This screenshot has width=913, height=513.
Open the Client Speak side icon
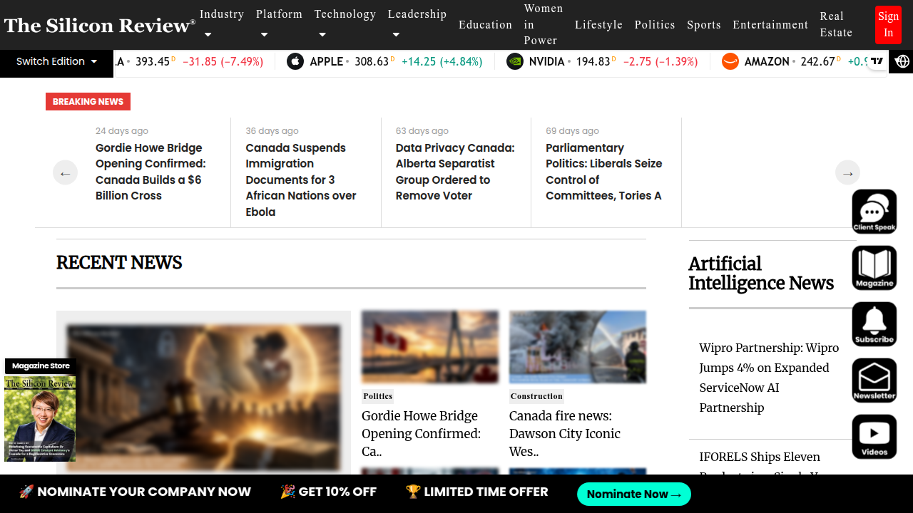point(874,212)
